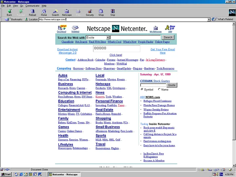The image size is (236, 177).
Task: Click the Get Your Free Email Here link
Action: tap(163, 51)
